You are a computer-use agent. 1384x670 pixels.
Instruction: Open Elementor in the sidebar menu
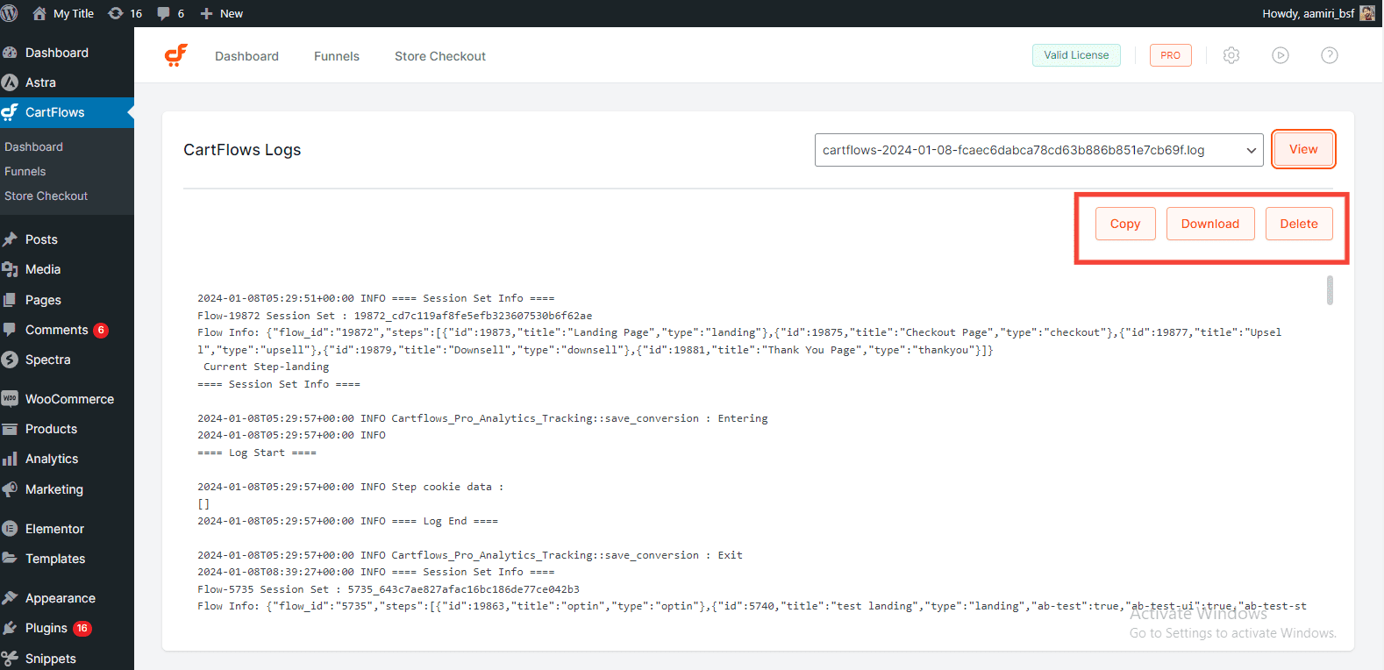pyautogui.click(x=54, y=529)
